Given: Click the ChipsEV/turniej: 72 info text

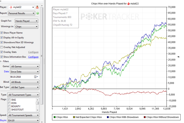Looking at the screenshot, I should tap(63, 25).
